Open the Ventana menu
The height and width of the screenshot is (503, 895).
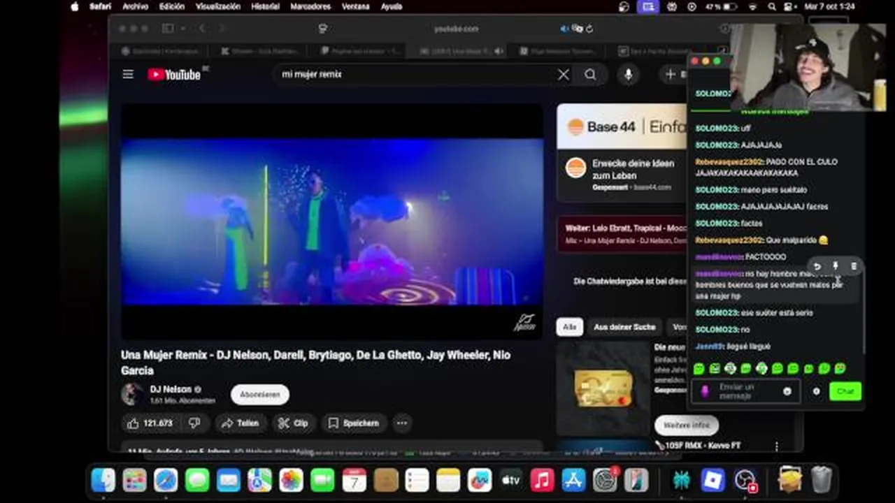pyautogui.click(x=356, y=6)
